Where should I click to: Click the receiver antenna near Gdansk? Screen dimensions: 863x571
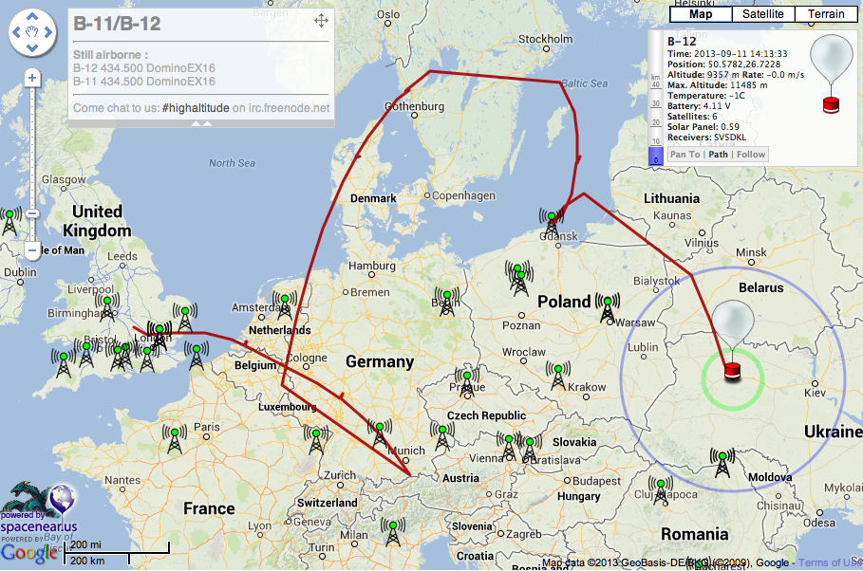click(x=552, y=223)
